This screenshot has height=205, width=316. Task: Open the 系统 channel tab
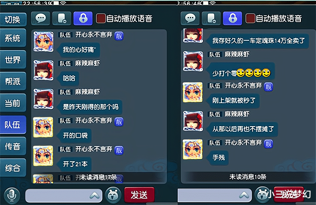point(13,38)
